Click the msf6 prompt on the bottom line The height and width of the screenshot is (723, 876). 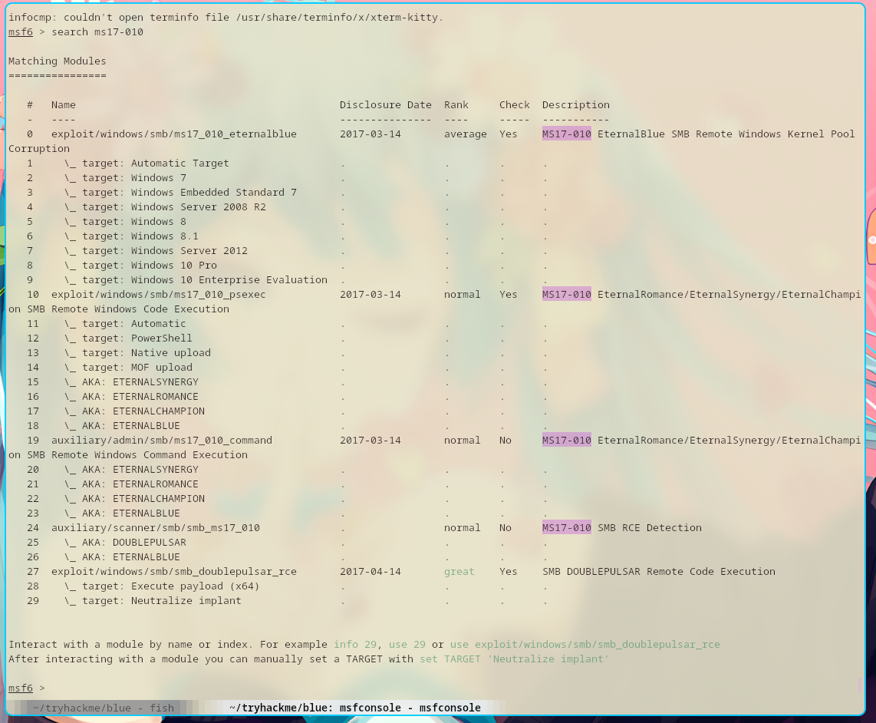click(x=21, y=688)
